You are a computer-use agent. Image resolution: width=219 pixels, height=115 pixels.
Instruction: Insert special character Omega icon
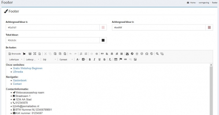tap(147, 54)
